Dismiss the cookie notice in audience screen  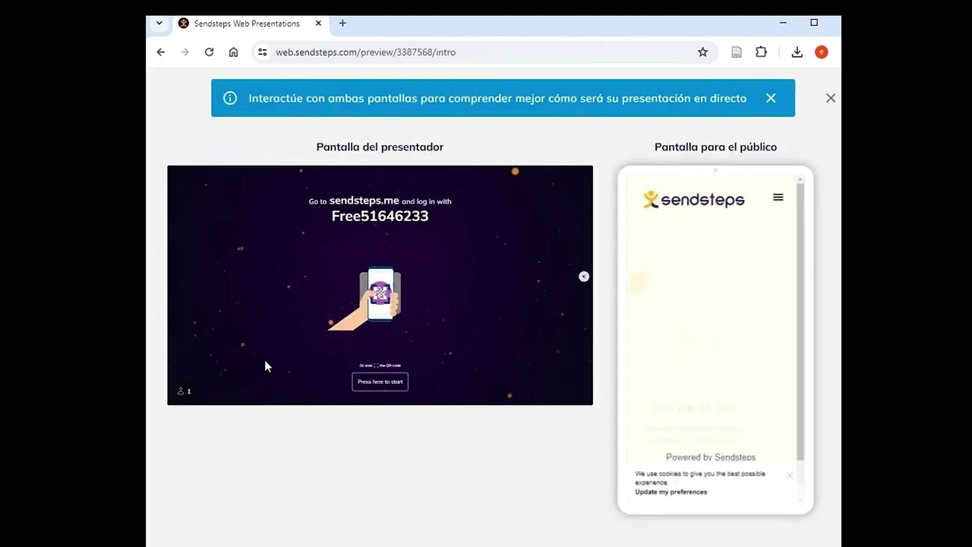[789, 476]
